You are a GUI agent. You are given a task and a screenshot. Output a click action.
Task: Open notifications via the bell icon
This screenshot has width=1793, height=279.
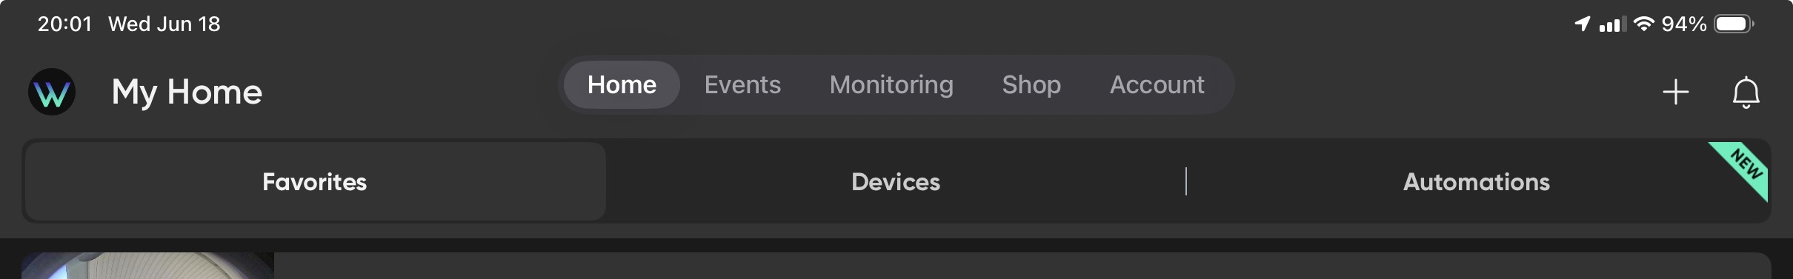tap(1746, 93)
